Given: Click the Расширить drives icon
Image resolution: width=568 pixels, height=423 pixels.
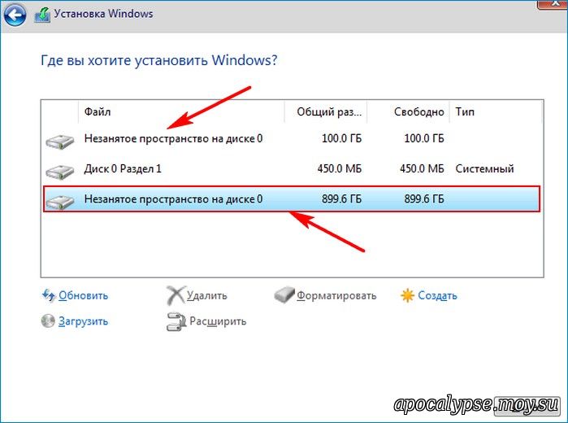Looking at the screenshot, I should (x=176, y=322).
